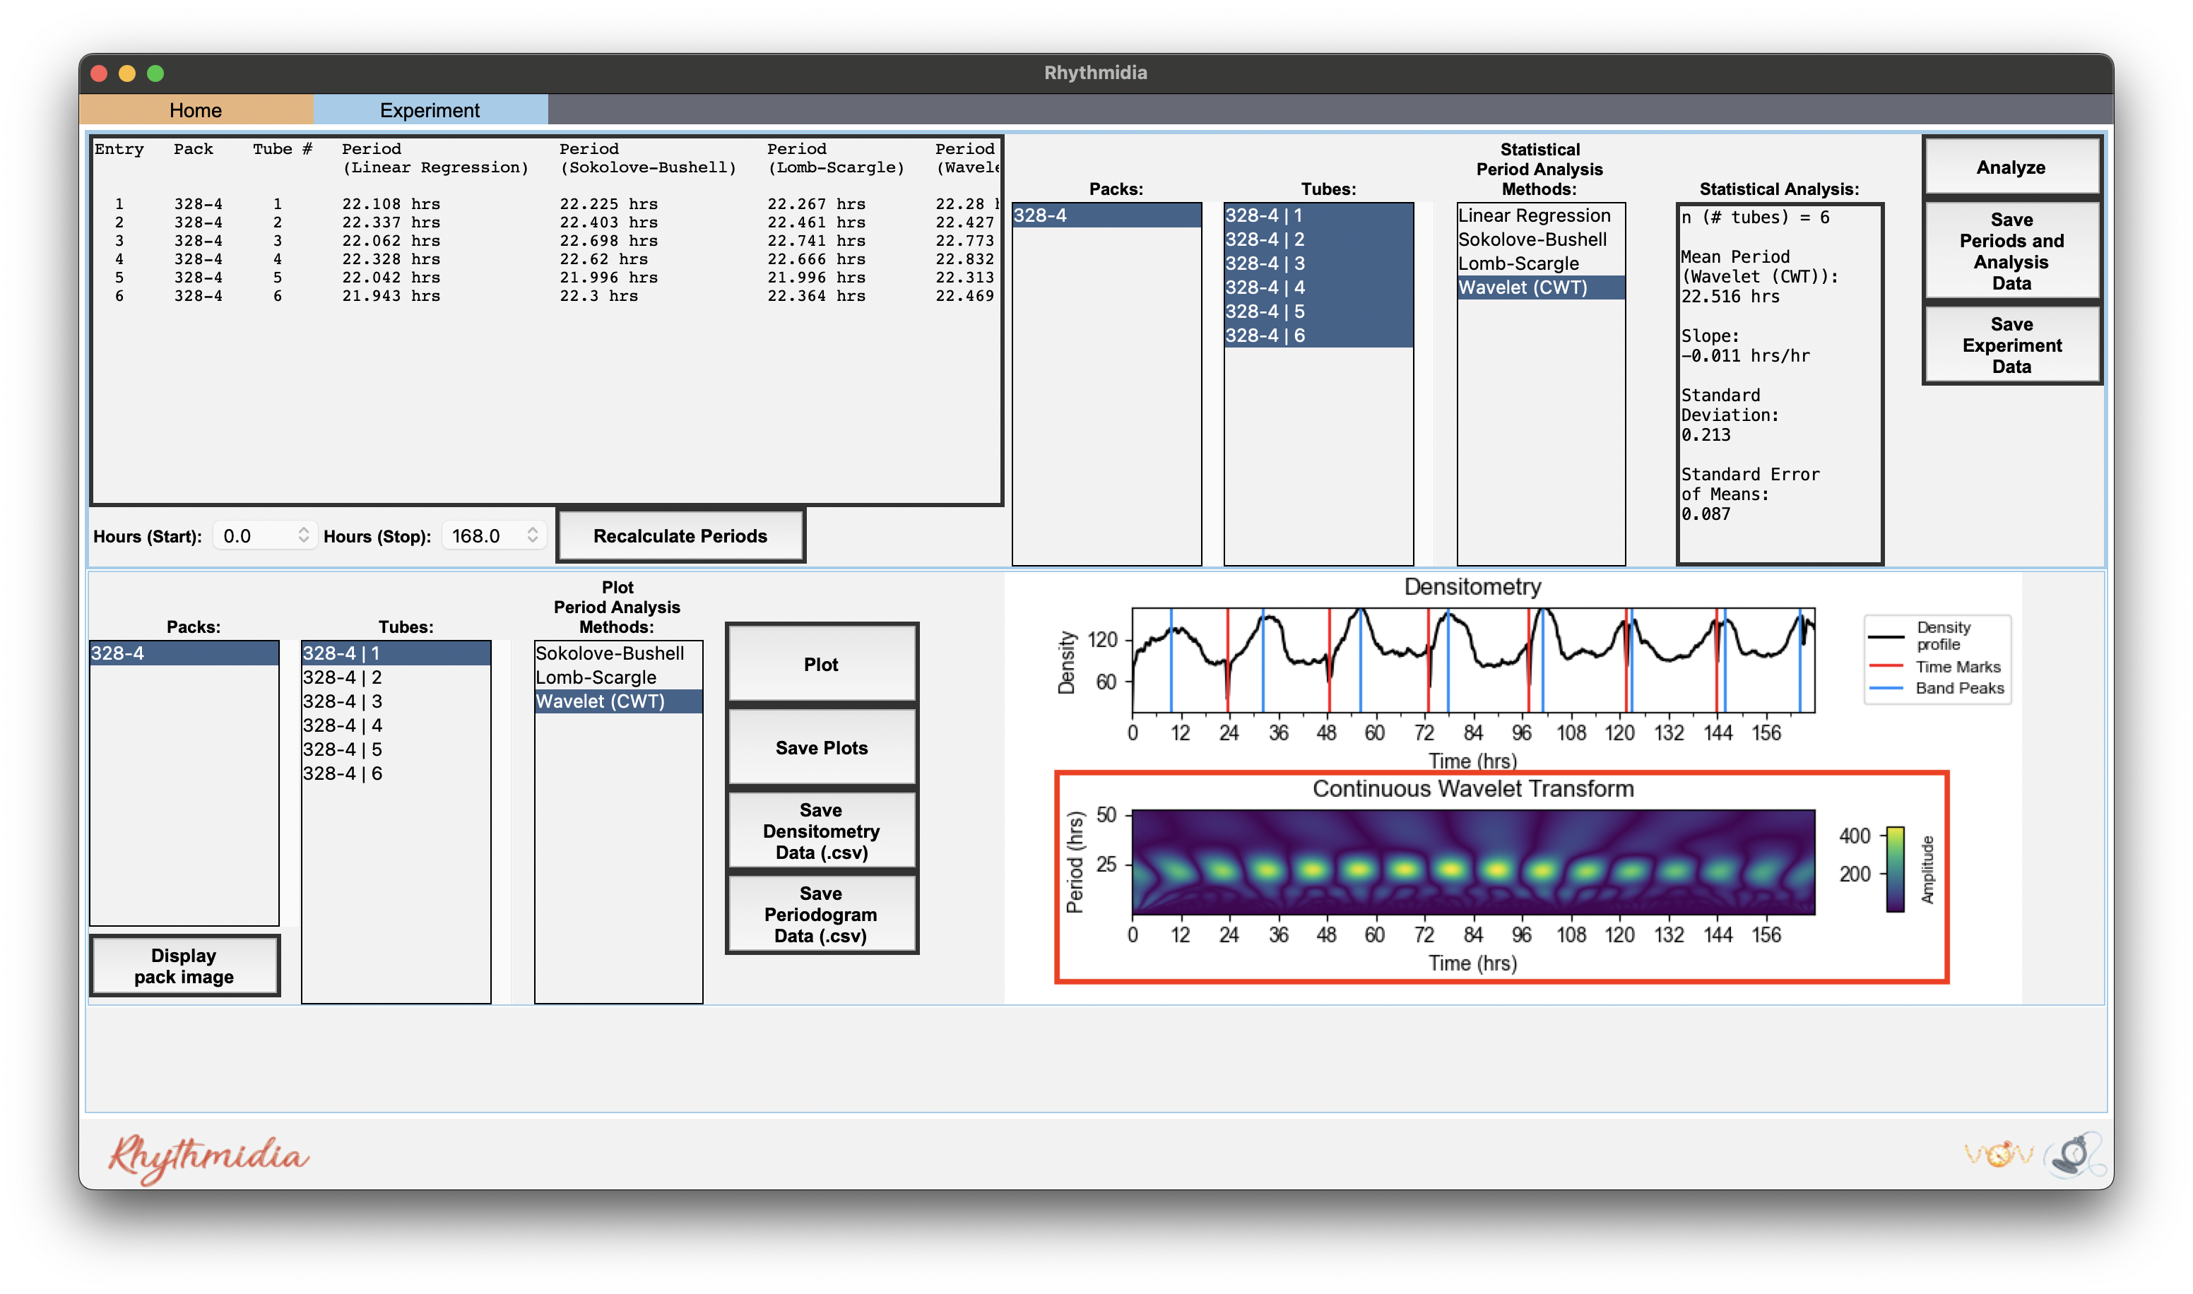Image resolution: width=2193 pixels, height=1294 pixels.
Task: Click Save Plots button
Action: point(822,747)
